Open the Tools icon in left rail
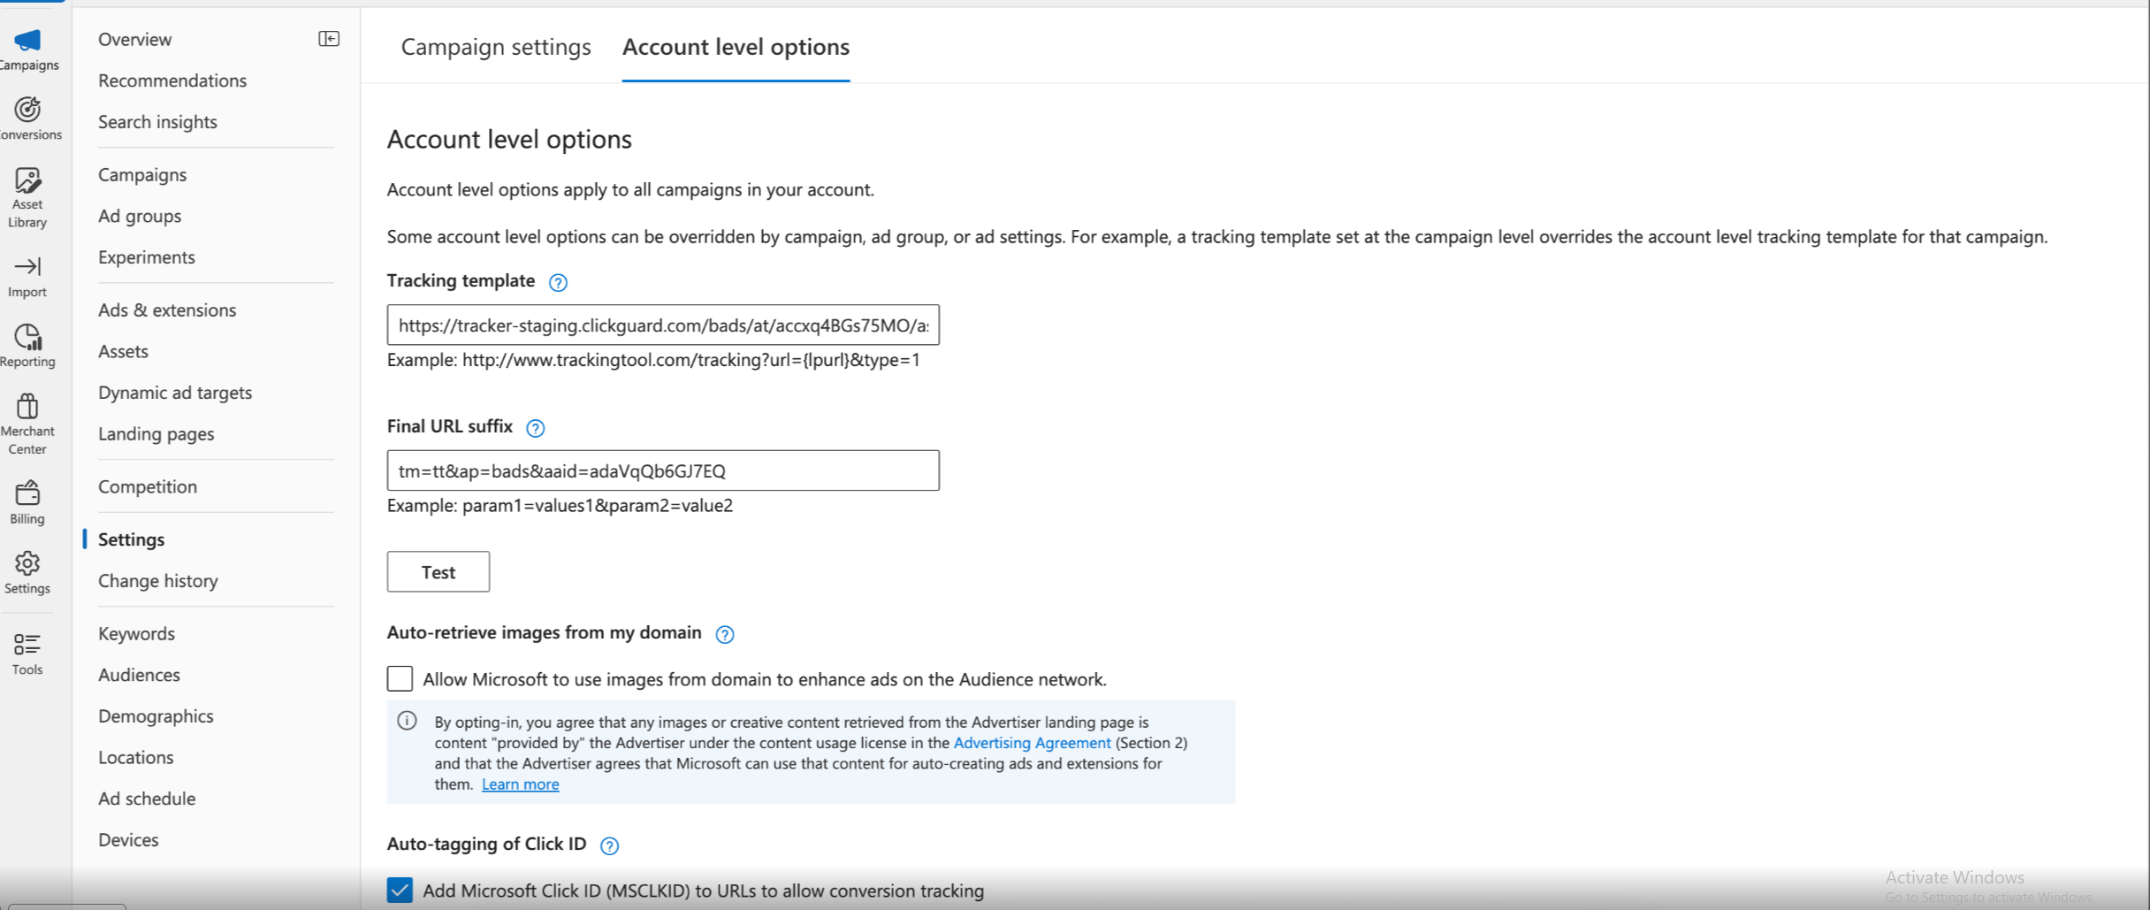The height and width of the screenshot is (910, 2150). [x=27, y=645]
